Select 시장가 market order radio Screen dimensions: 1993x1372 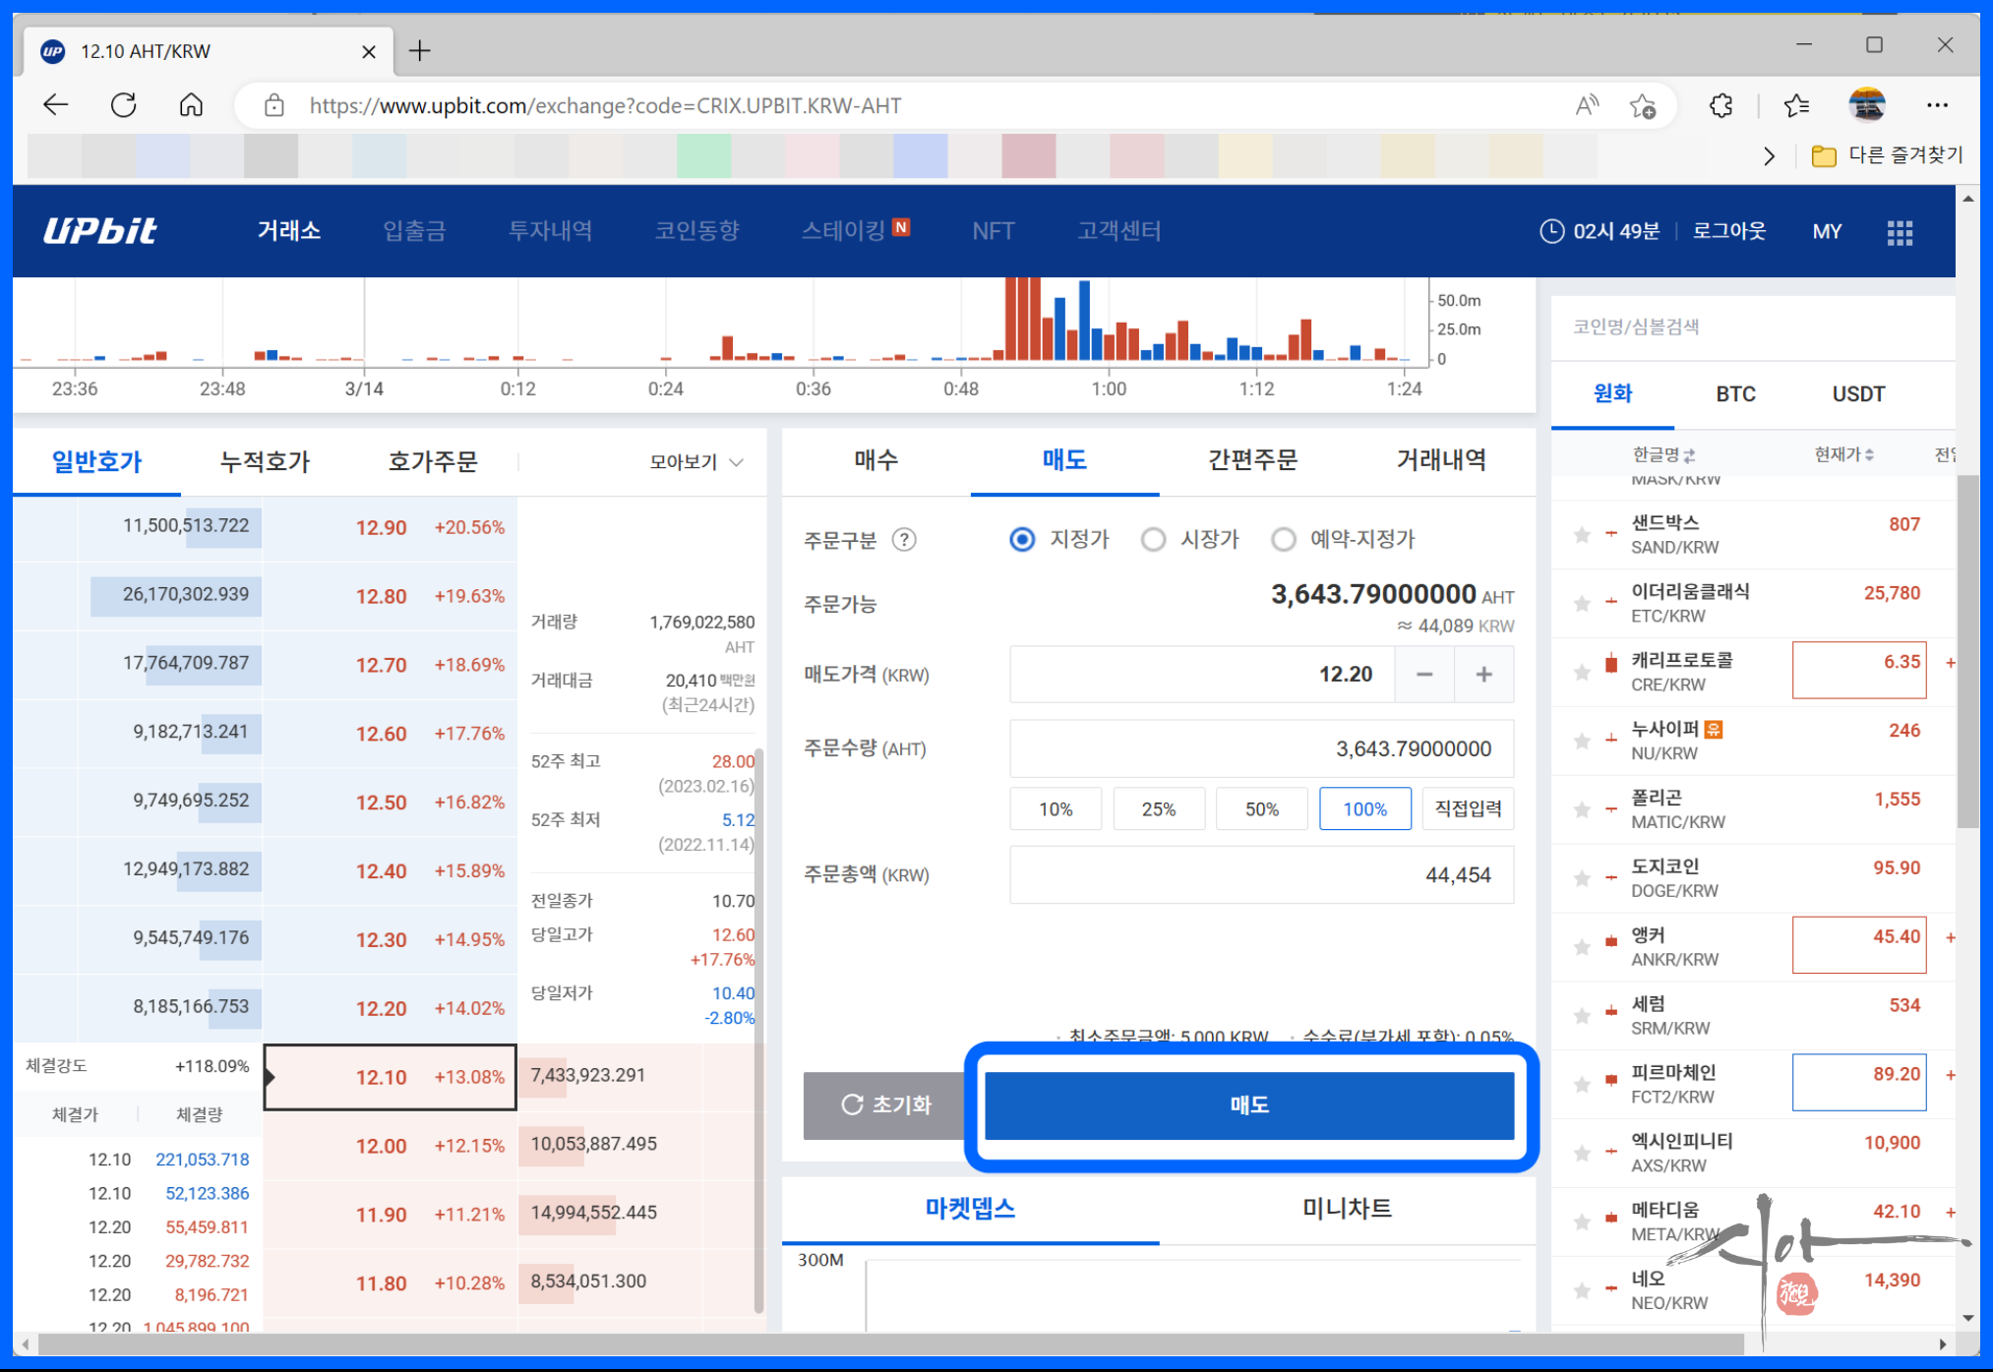[x=1153, y=540]
